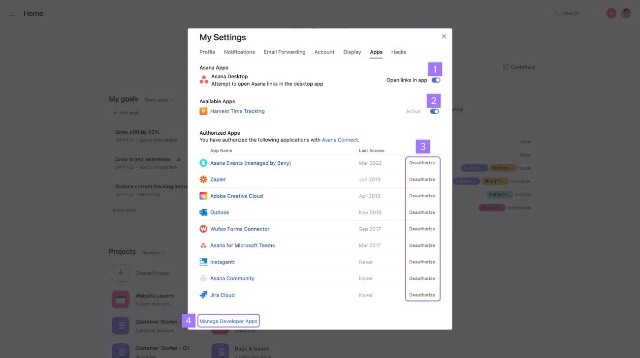Click the Wufoo Forms Connector icon
Screen dimensions: 640x358
click(x=203, y=229)
